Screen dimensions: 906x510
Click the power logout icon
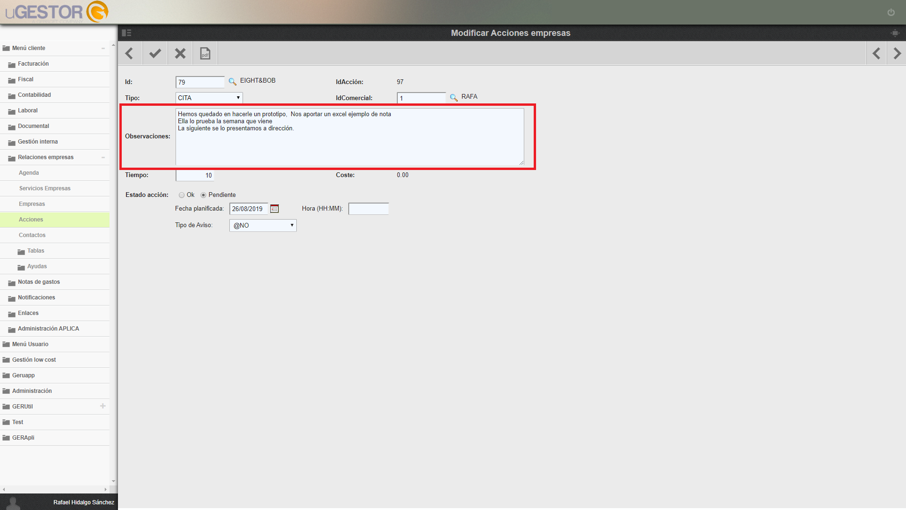pos(891,12)
